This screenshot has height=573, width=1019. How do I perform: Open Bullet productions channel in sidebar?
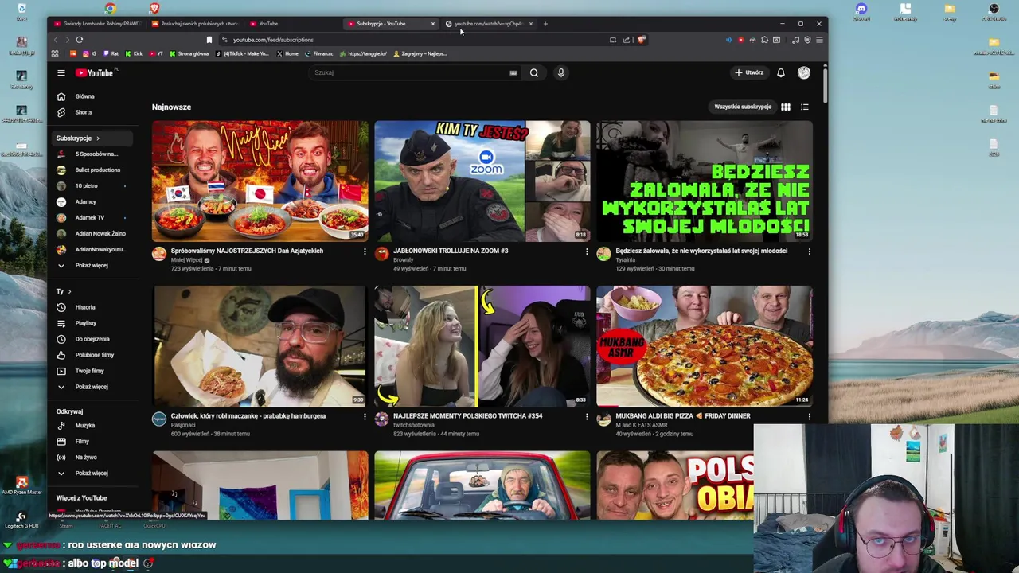(92, 170)
